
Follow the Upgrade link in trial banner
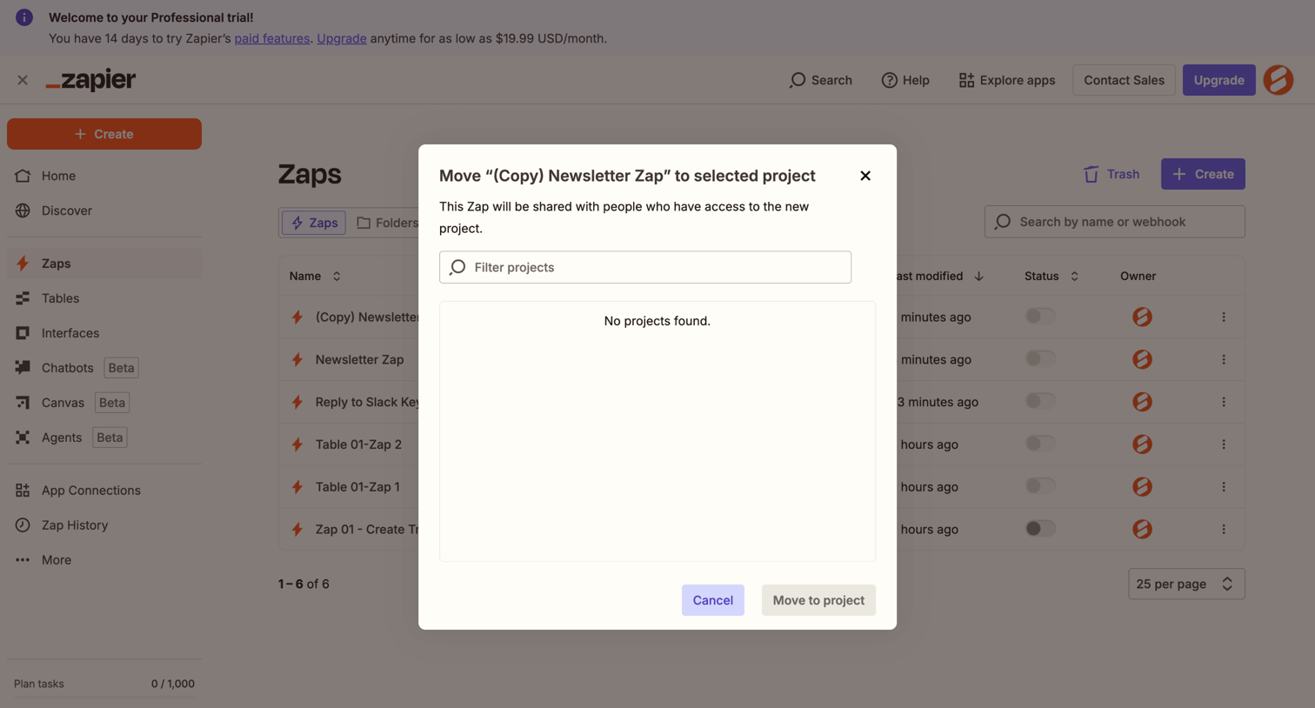[x=342, y=38]
